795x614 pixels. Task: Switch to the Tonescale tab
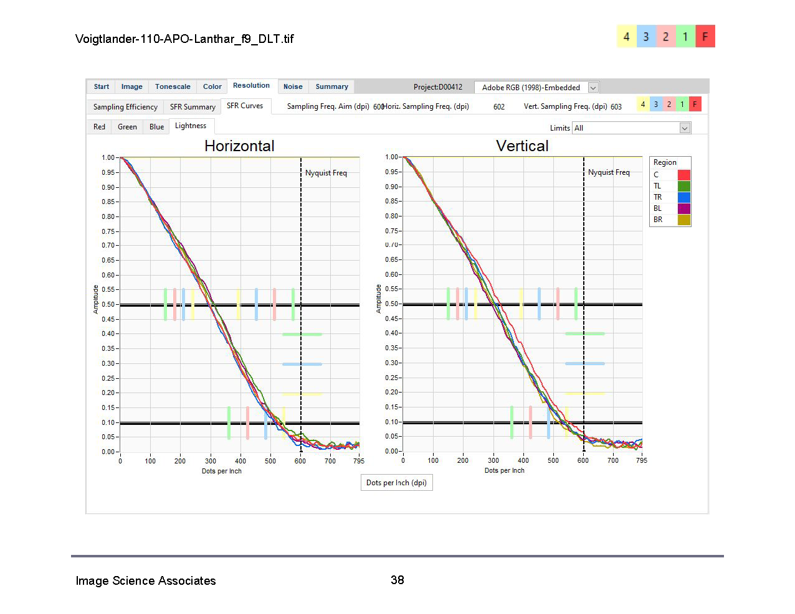point(173,87)
